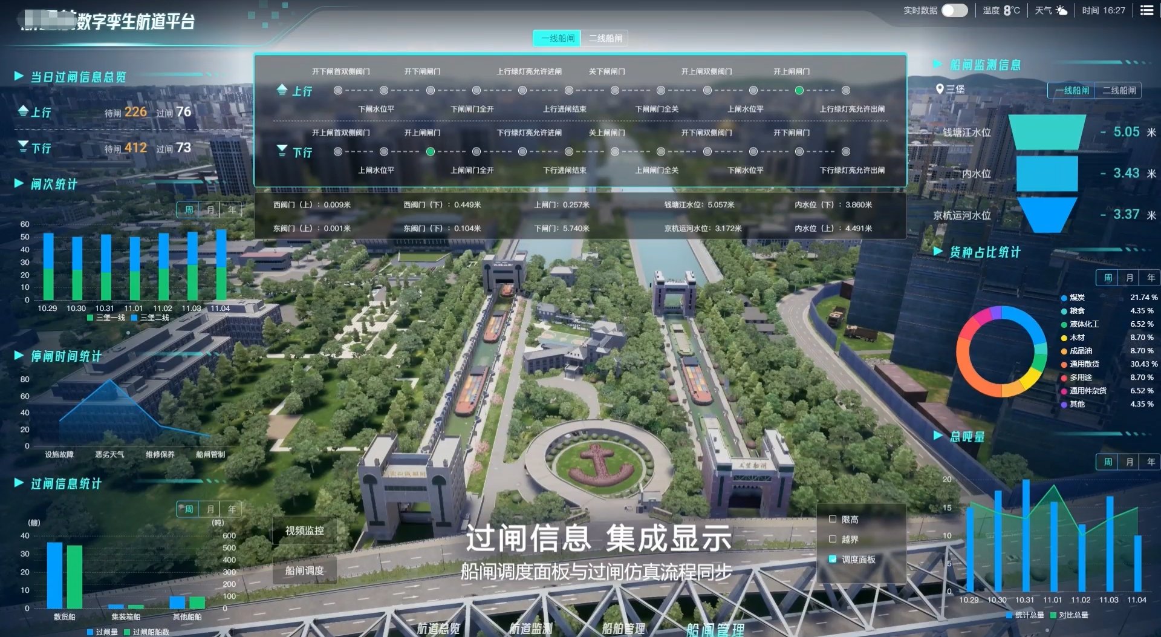Open the 船闸调度 button
Screen dimensions: 1161x637
305,570
